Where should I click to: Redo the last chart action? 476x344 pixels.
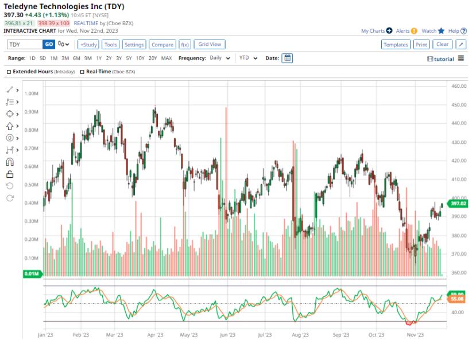pyautogui.click(x=10, y=198)
